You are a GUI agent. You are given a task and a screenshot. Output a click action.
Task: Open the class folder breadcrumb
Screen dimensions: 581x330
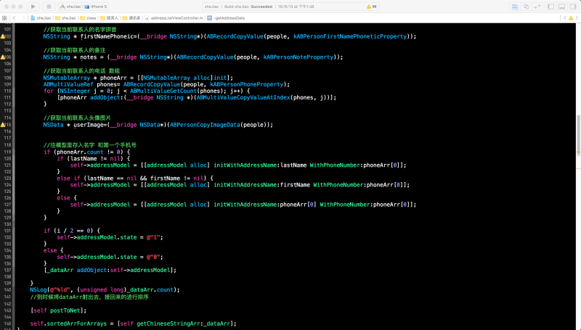pyautogui.click(x=91, y=16)
